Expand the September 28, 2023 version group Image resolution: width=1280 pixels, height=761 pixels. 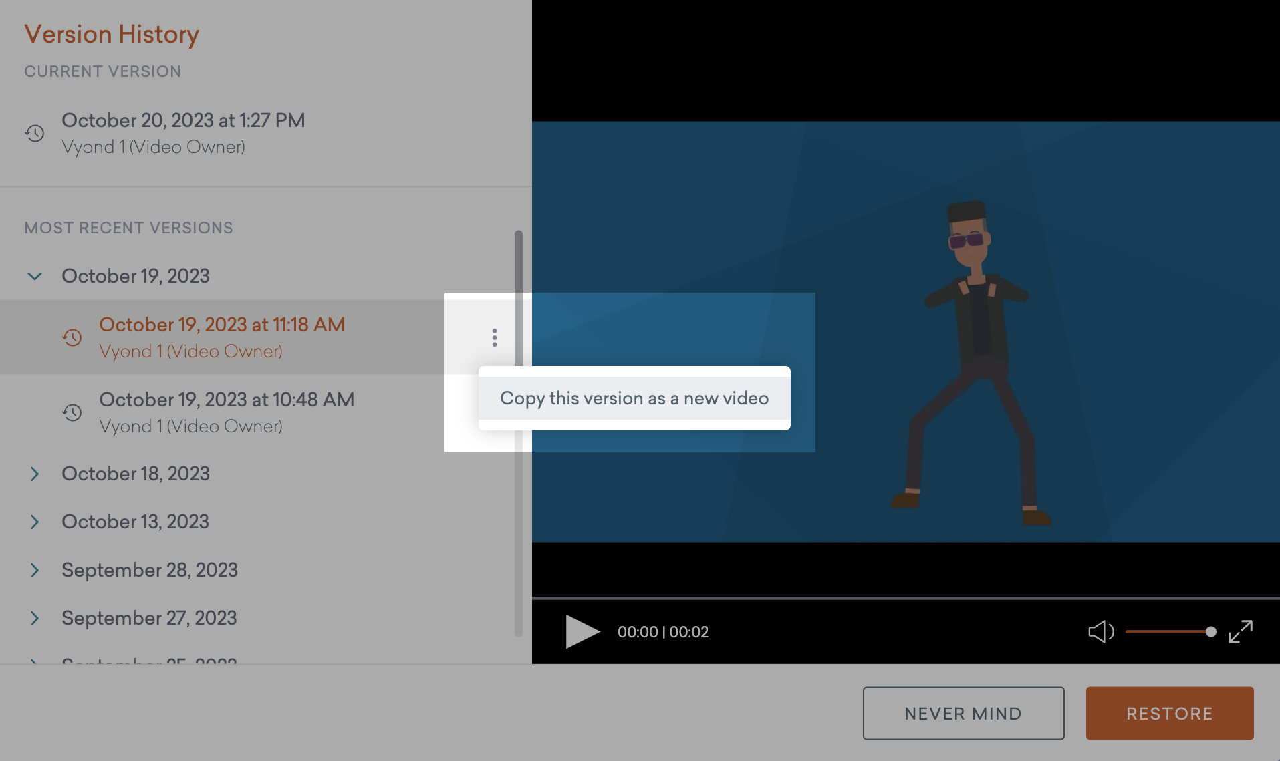coord(35,570)
